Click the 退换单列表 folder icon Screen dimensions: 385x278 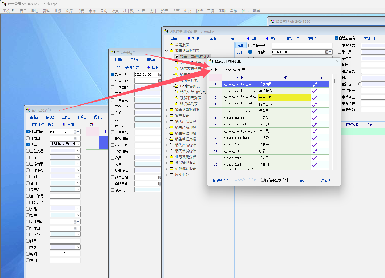coord(176,104)
